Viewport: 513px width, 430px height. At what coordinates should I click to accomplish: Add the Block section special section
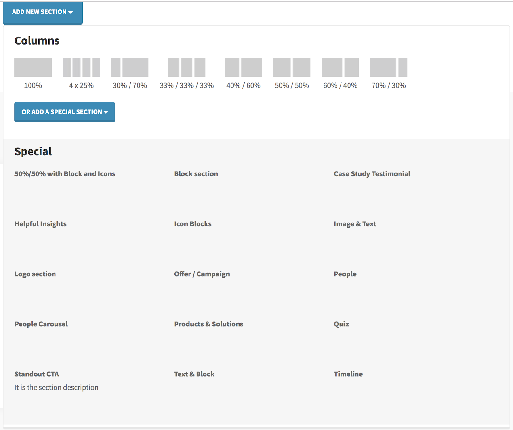[x=196, y=173]
